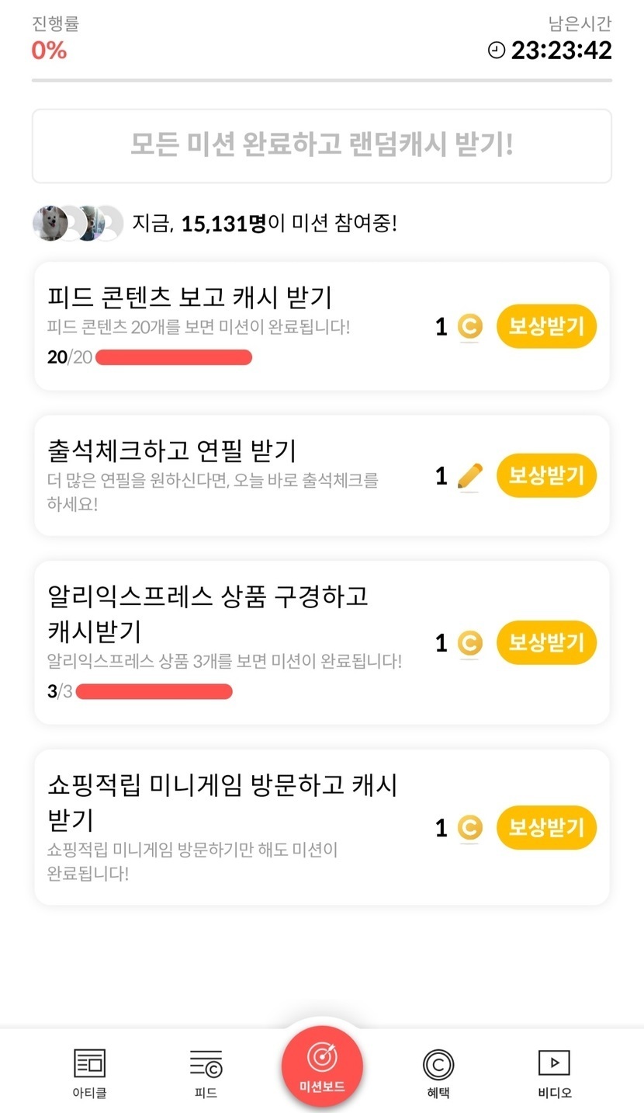644x1113 pixels.
Task: Claim reward for 쇼핑적립 미니게임 mission
Action: point(546,828)
